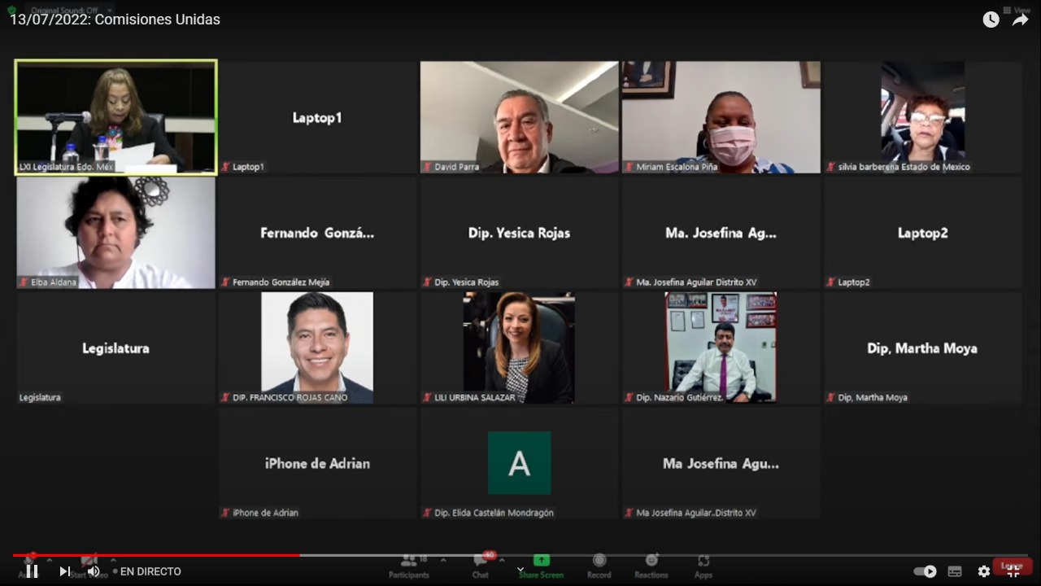Open video settings gear icon
The height and width of the screenshot is (586, 1041).
click(984, 571)
